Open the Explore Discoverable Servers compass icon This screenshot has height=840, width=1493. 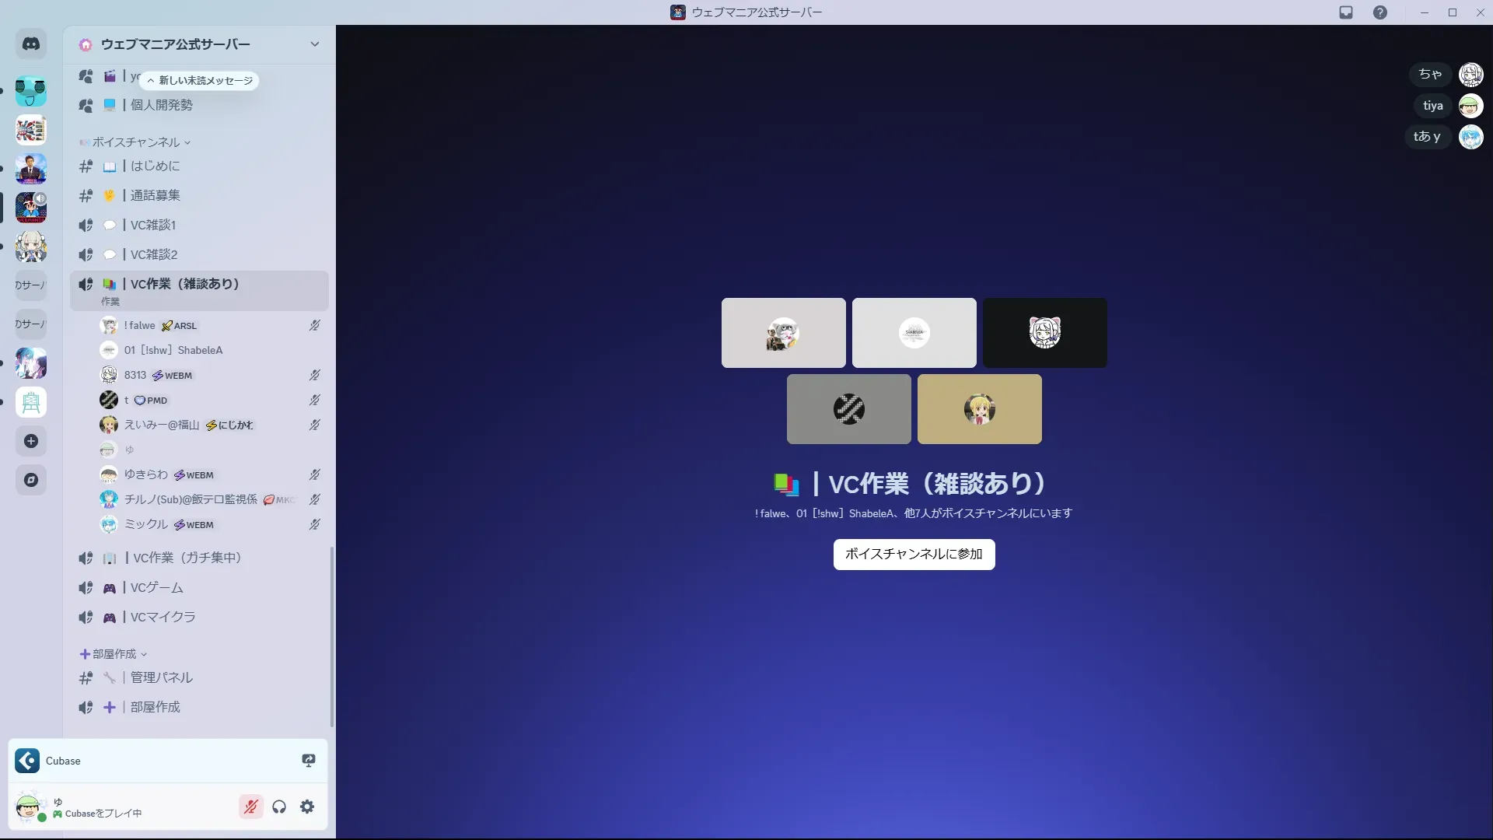tap(31, 481)
